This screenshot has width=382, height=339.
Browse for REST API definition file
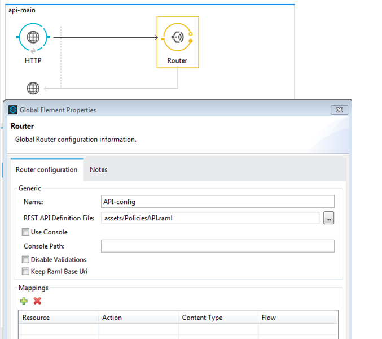(x=328, y=218)
